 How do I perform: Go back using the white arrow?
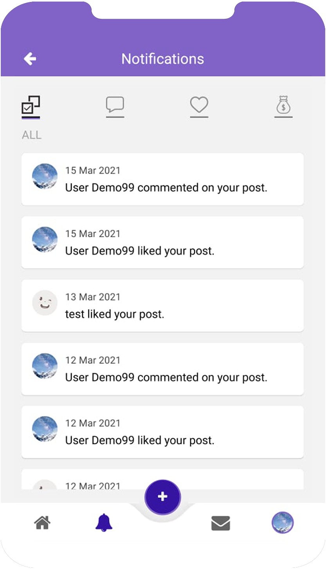point(30,59)
